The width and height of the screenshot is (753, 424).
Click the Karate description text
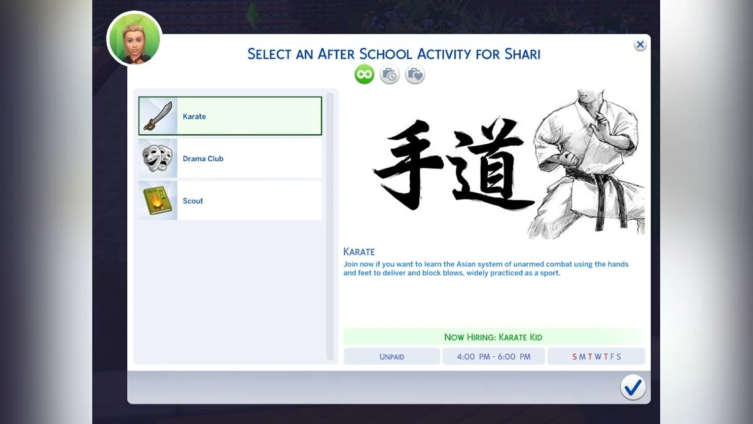486,269
